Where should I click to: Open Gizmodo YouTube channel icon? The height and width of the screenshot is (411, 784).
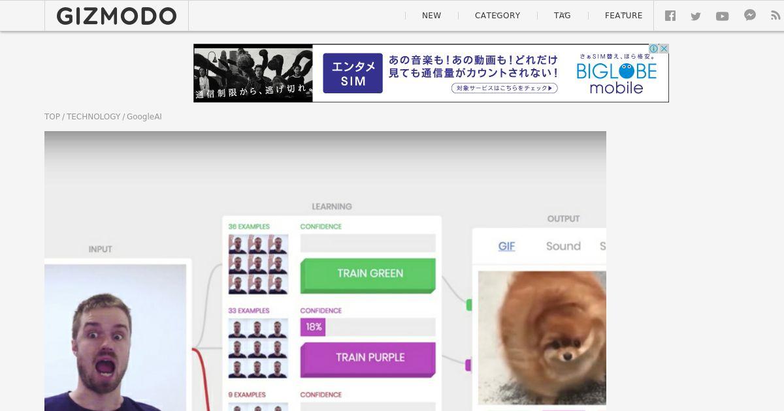tap(722, 16)
